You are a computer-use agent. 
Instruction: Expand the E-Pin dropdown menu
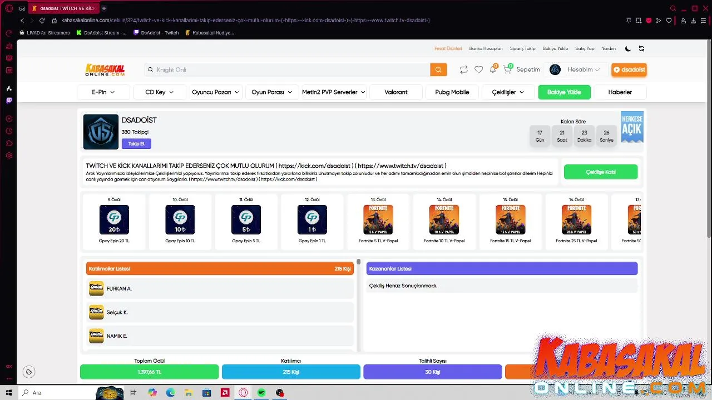coord(103,92)
